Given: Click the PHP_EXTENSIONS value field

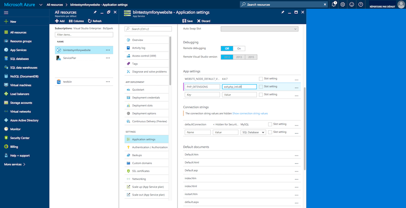Looking at the screenshot, I should pyautogui.click(x=239, y=87).
